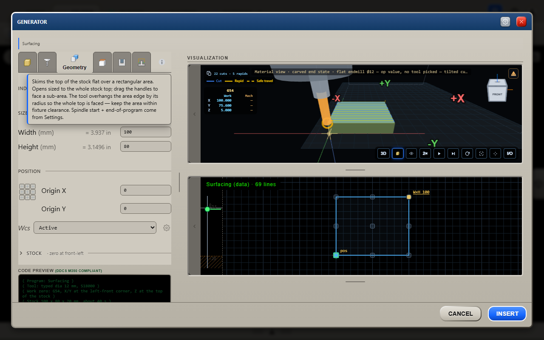Viewport: 544px width, 340px height.
Task: Click the INSERT button
Action: (507, 314)
